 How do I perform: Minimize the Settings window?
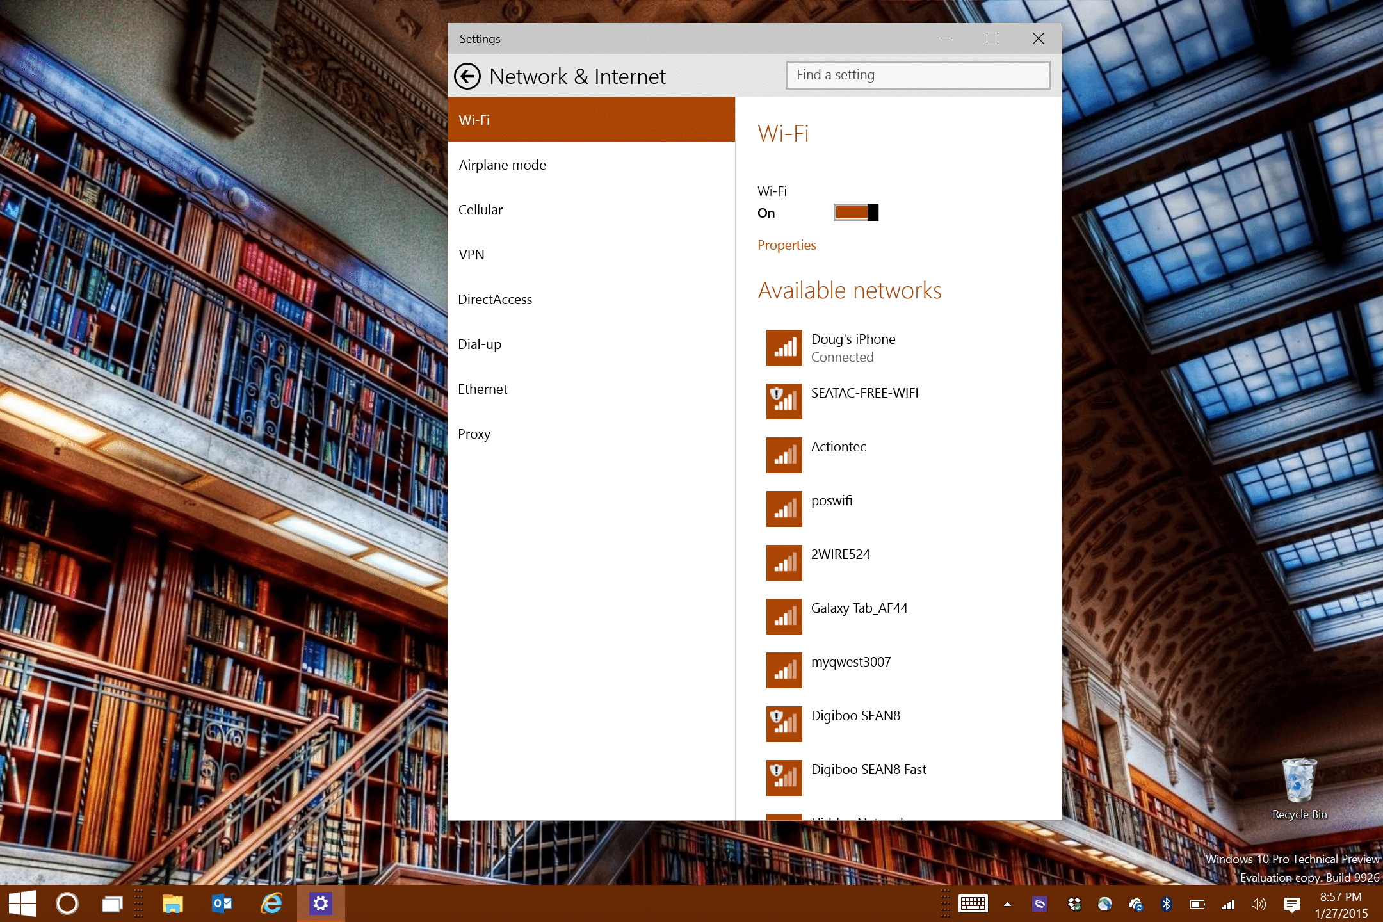[946, 38]
